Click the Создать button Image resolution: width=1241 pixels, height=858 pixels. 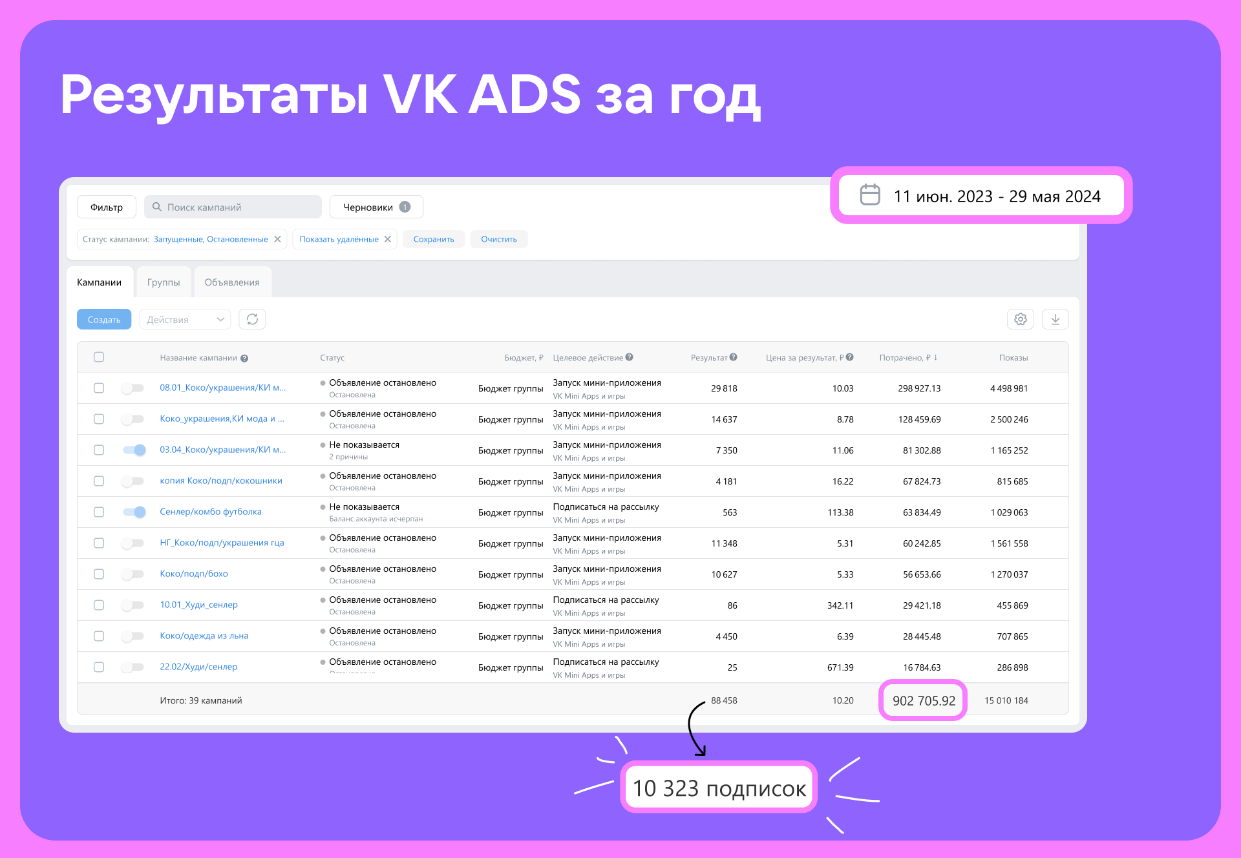click(x=104, y=319)
